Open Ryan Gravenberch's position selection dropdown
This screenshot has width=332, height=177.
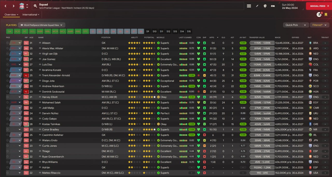click(x=16, y=157)
